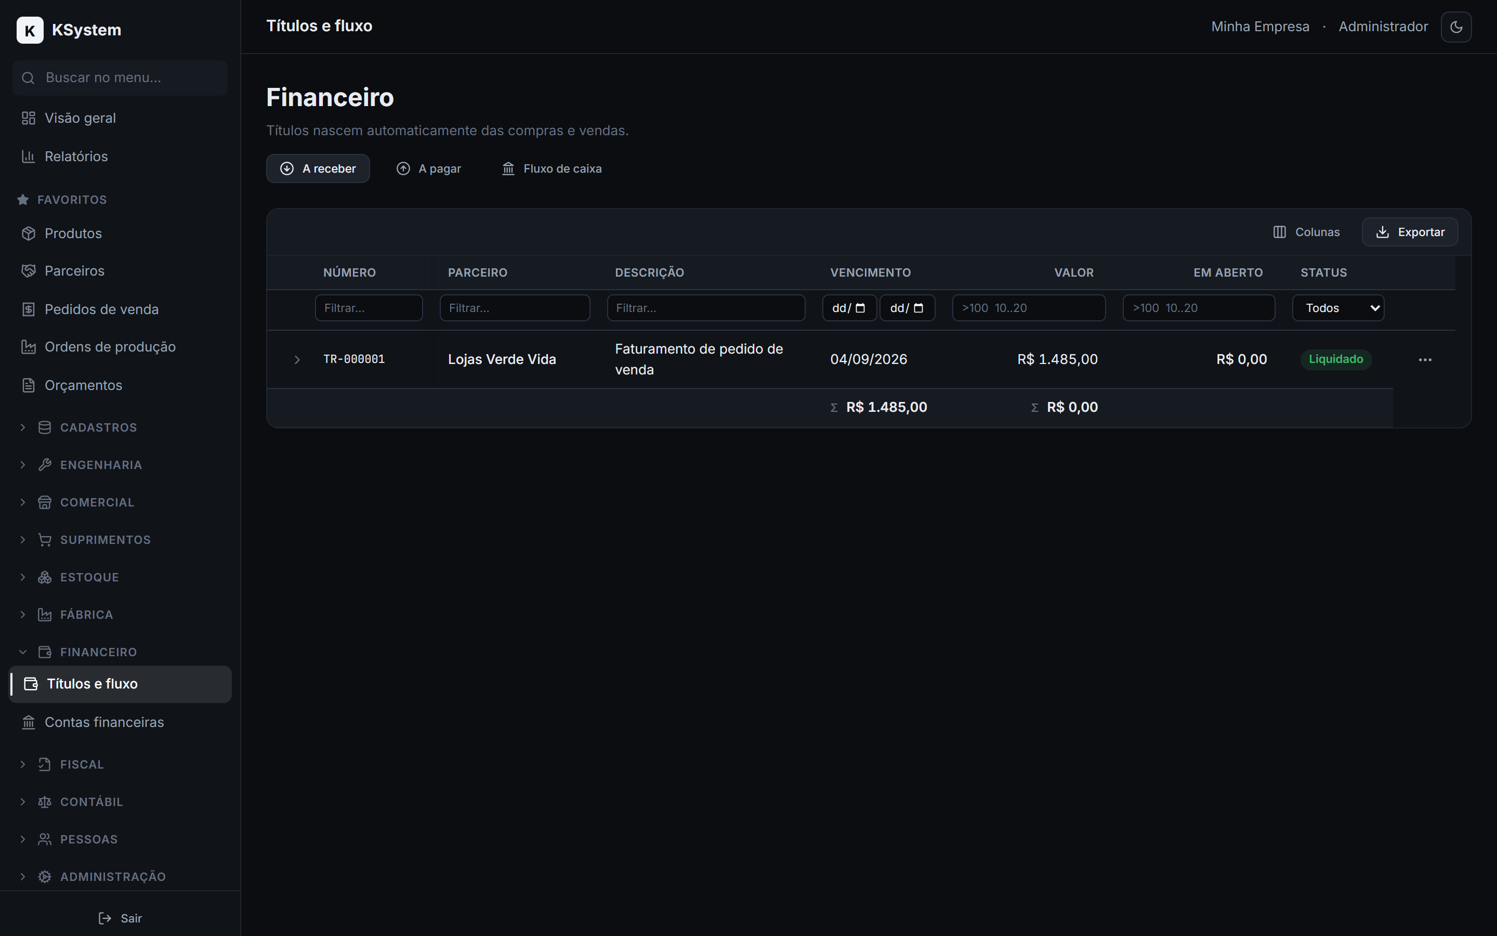Image resolution: width=1497 pixels, height=936 pixels.
Task: Click the Suprimentos cart icon
Action: pyautogui.click(x=45, y=540)
